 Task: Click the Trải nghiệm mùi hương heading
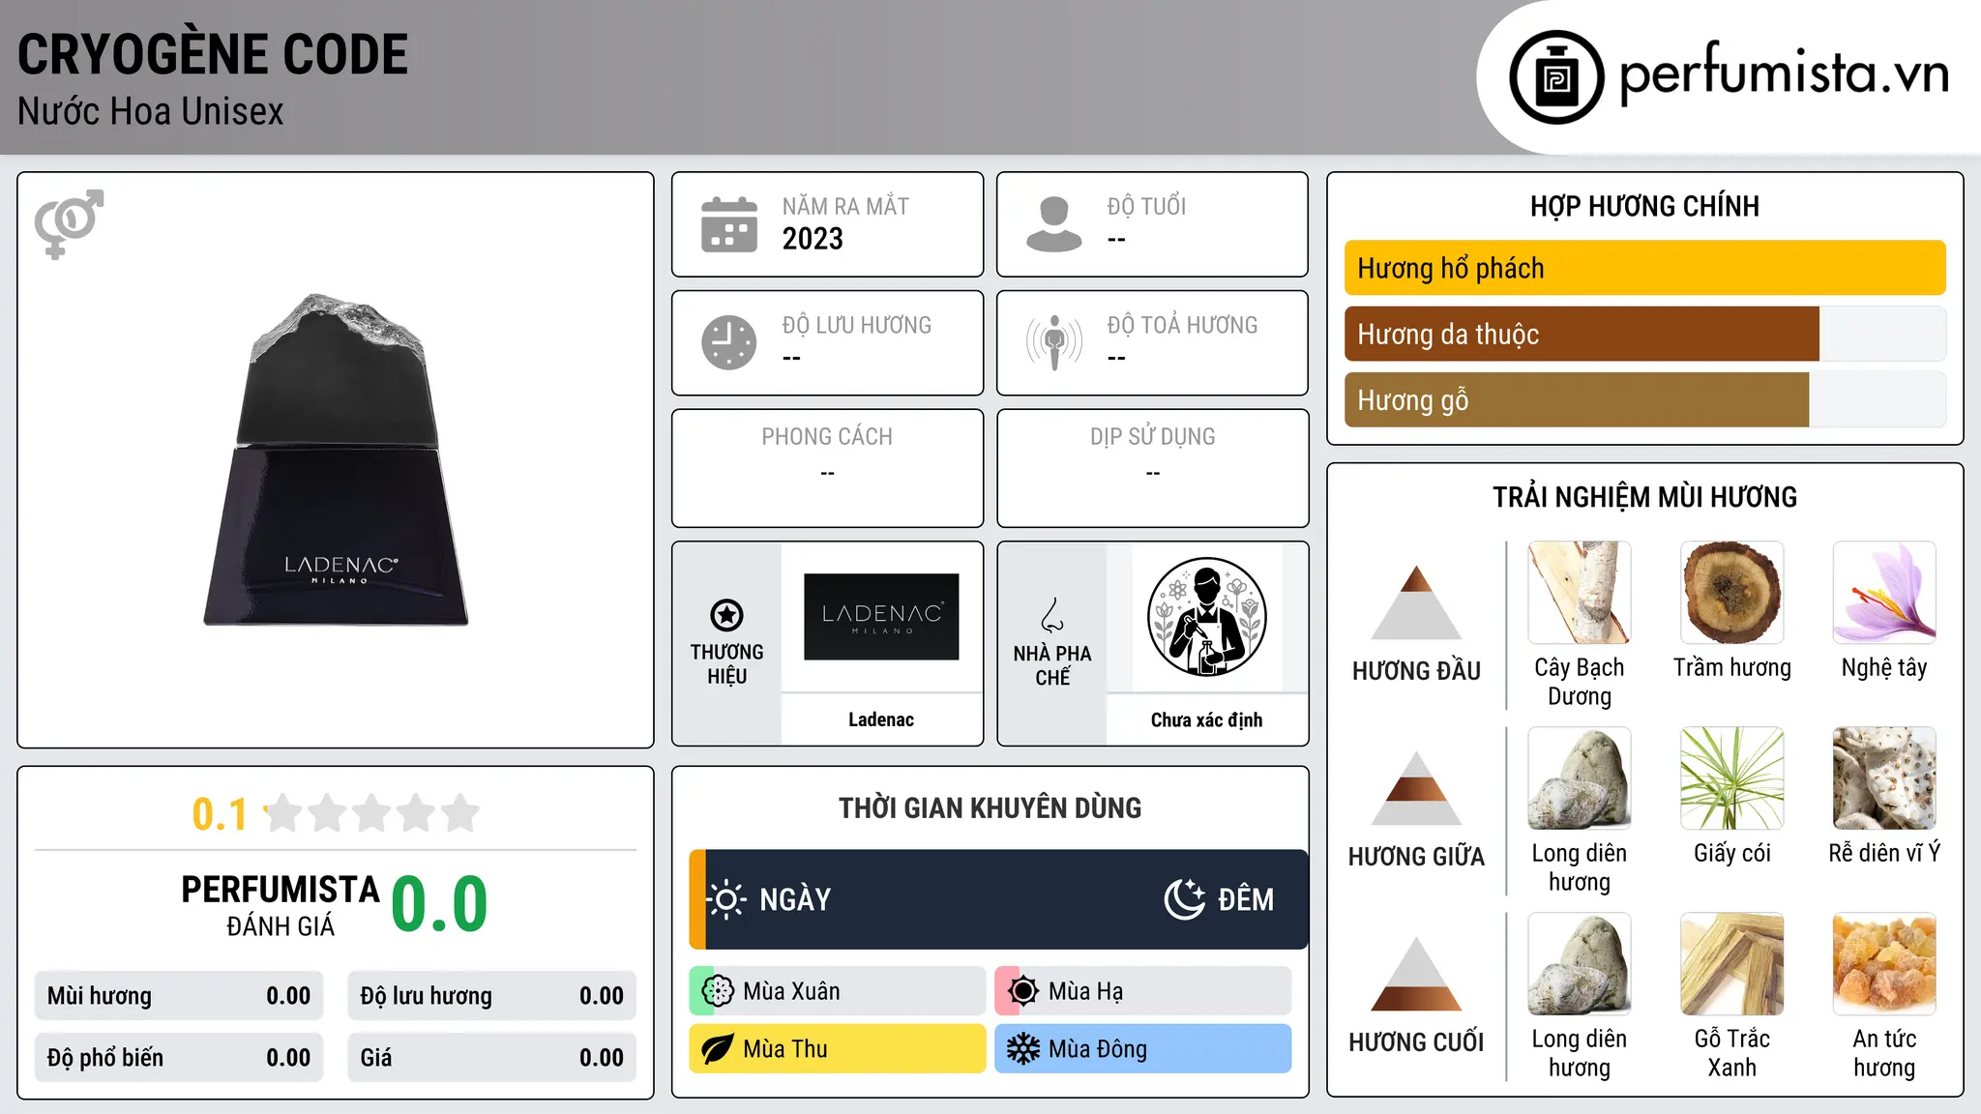1644,497
